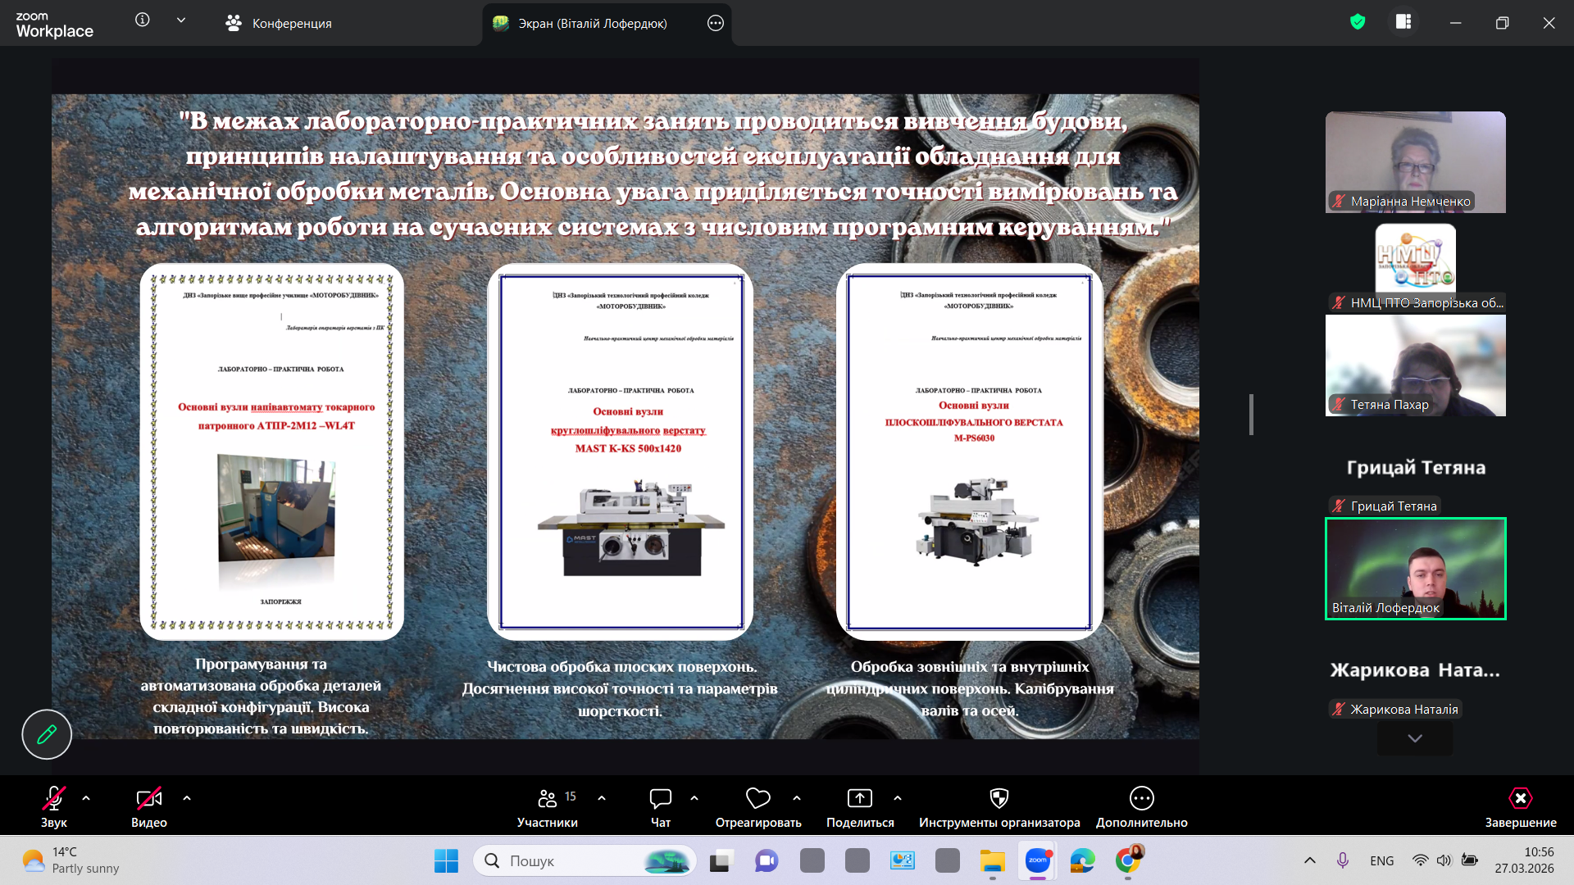Click Поделиться share screen button
This screenshot has width=1574, height=885.
click(x=859, y=806)
